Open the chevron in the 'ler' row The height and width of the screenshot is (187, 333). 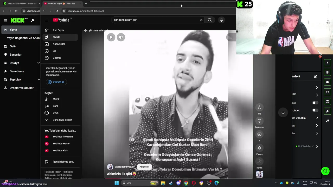[x=317, y=133]
